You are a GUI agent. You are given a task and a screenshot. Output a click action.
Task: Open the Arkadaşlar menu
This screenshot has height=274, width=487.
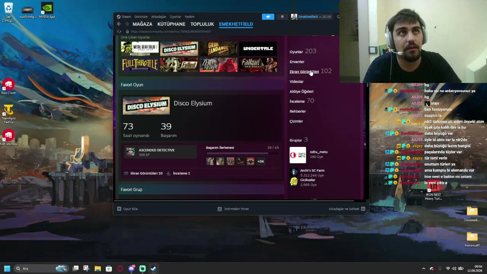coord(159,17)
